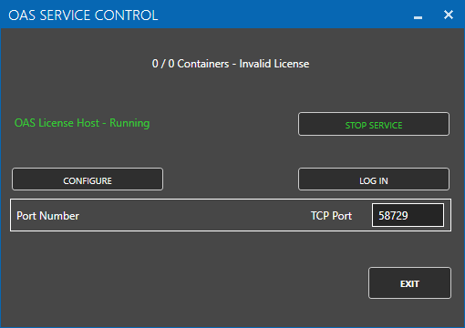Click the STOP SERVICE button

pyautogui.click(x=374, y=124)
